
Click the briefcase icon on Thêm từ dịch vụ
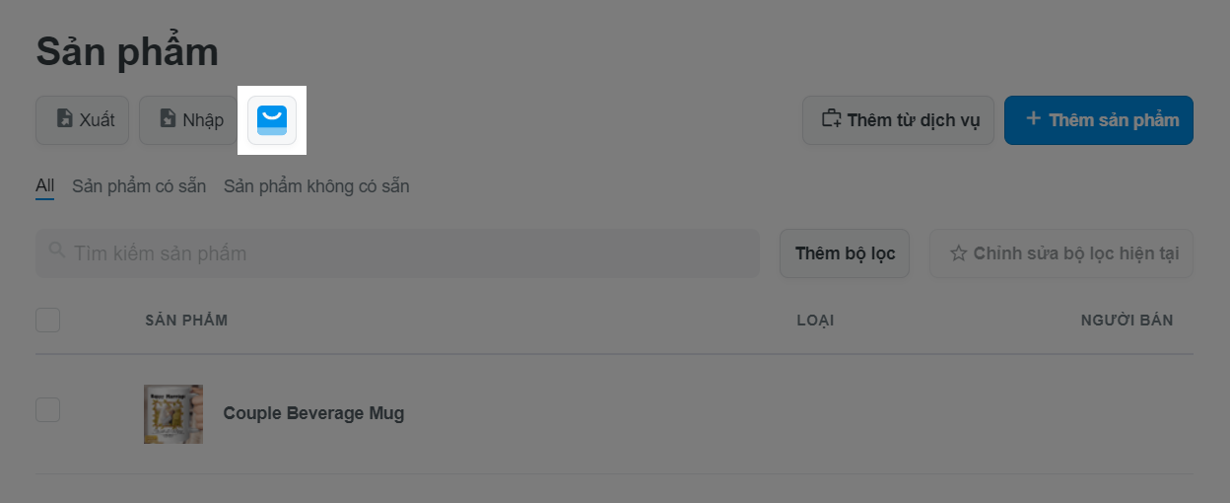click(832, 119)
